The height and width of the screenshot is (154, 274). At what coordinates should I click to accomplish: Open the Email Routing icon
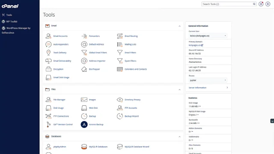click(x=120, y=36)
